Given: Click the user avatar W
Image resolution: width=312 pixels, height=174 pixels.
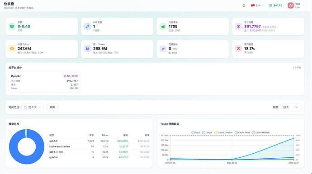Looking at the screenshot, I should 291,5.
